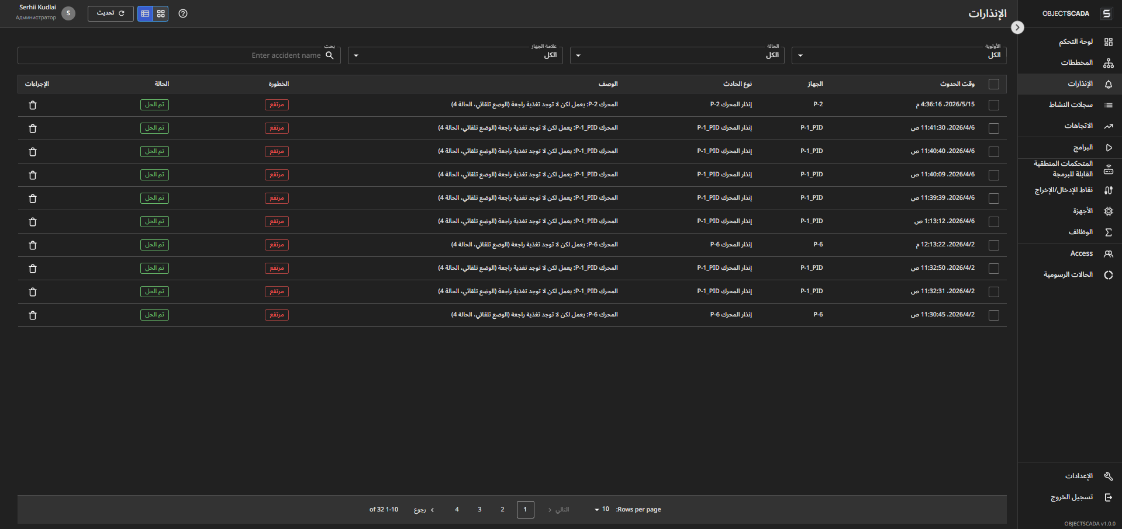Open the priority filter dropdown
Image resolution: width=1122 pixels, height=529 pixels.
(899, 55)
